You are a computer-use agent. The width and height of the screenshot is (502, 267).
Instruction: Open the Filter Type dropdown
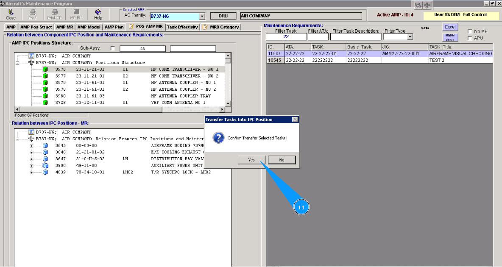pos(410,37)
